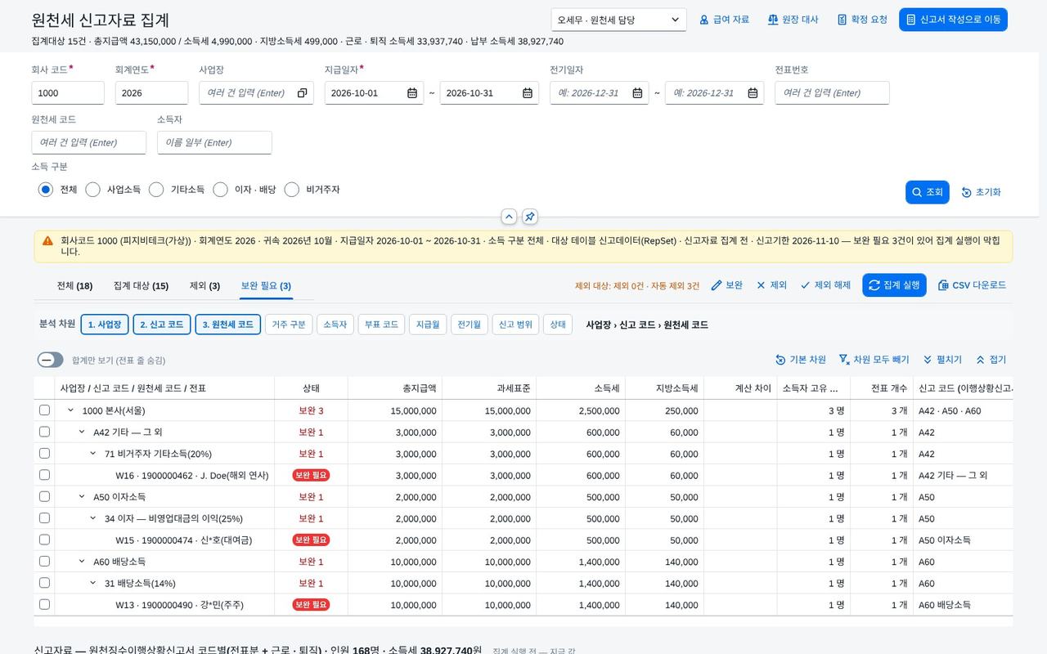
Task: Open calendar for start date 2026-10-01
Action: 412,93
